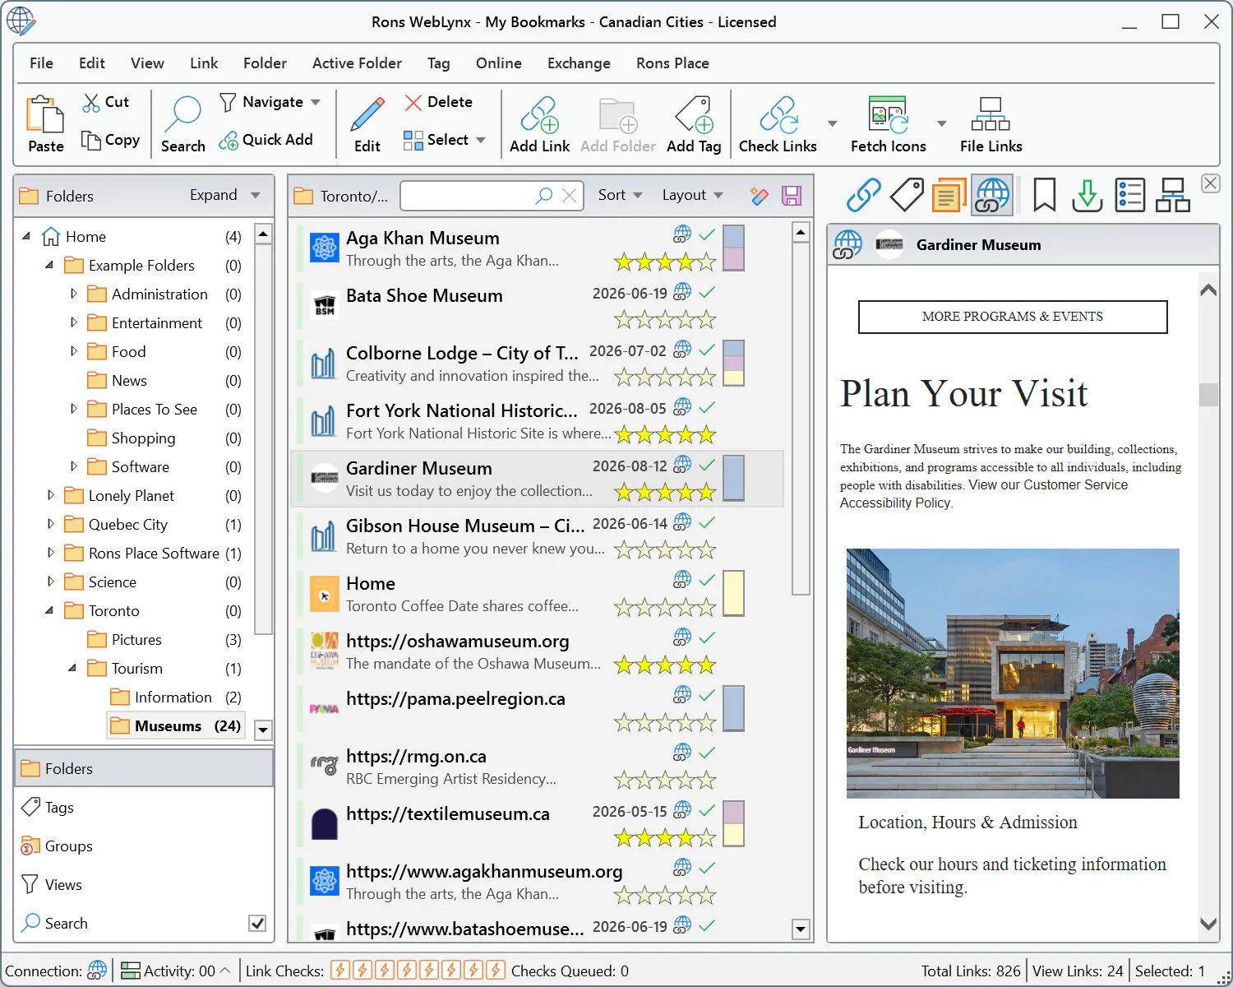Toggle the green check on Gardiner Museum row
Image resolution: width=1233 pixels, height=987 pixels.
click(707, 465)
